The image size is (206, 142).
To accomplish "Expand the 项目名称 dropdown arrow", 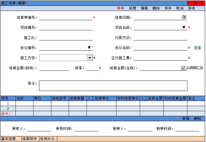I will pos(184,28).
